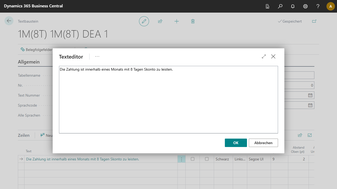Open the row's three-dot options menu
337x189 pixels.
click(x=181, y=159)
